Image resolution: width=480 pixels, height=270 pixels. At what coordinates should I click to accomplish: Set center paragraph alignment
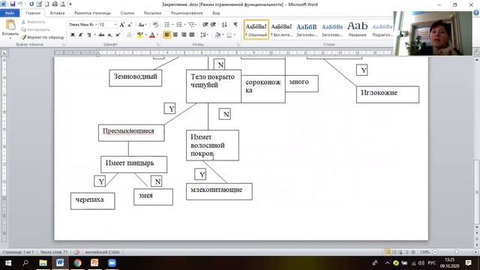175,35
